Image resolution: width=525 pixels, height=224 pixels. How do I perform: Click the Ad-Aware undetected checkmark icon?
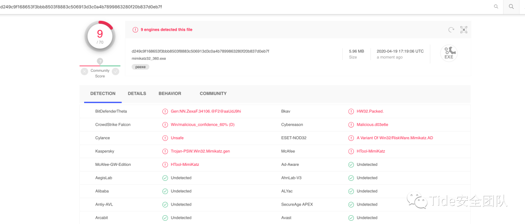click(351, 164)
